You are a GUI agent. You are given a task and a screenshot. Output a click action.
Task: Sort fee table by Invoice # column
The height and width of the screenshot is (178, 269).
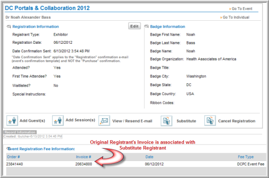coord(84,157)
